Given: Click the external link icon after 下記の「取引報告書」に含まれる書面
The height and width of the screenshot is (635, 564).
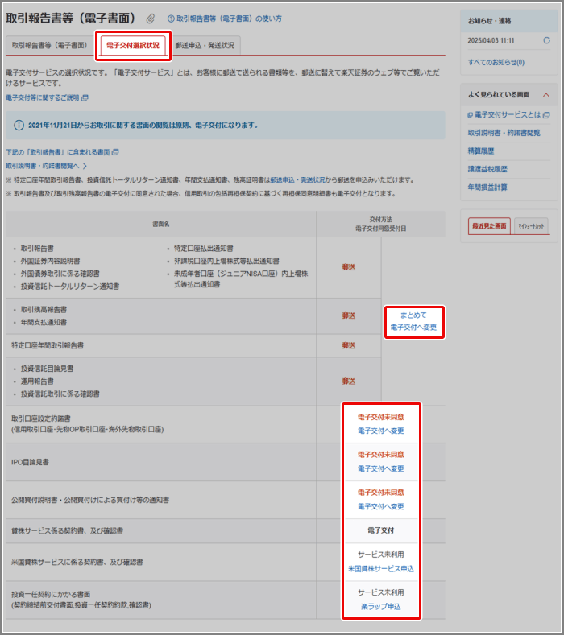Looking at the screenshot, I should [x=116, y=152].
